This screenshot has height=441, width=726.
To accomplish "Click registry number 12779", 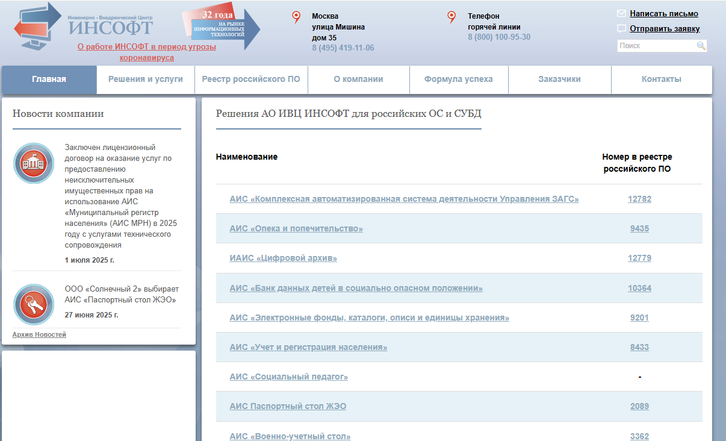I will point(639,258).
